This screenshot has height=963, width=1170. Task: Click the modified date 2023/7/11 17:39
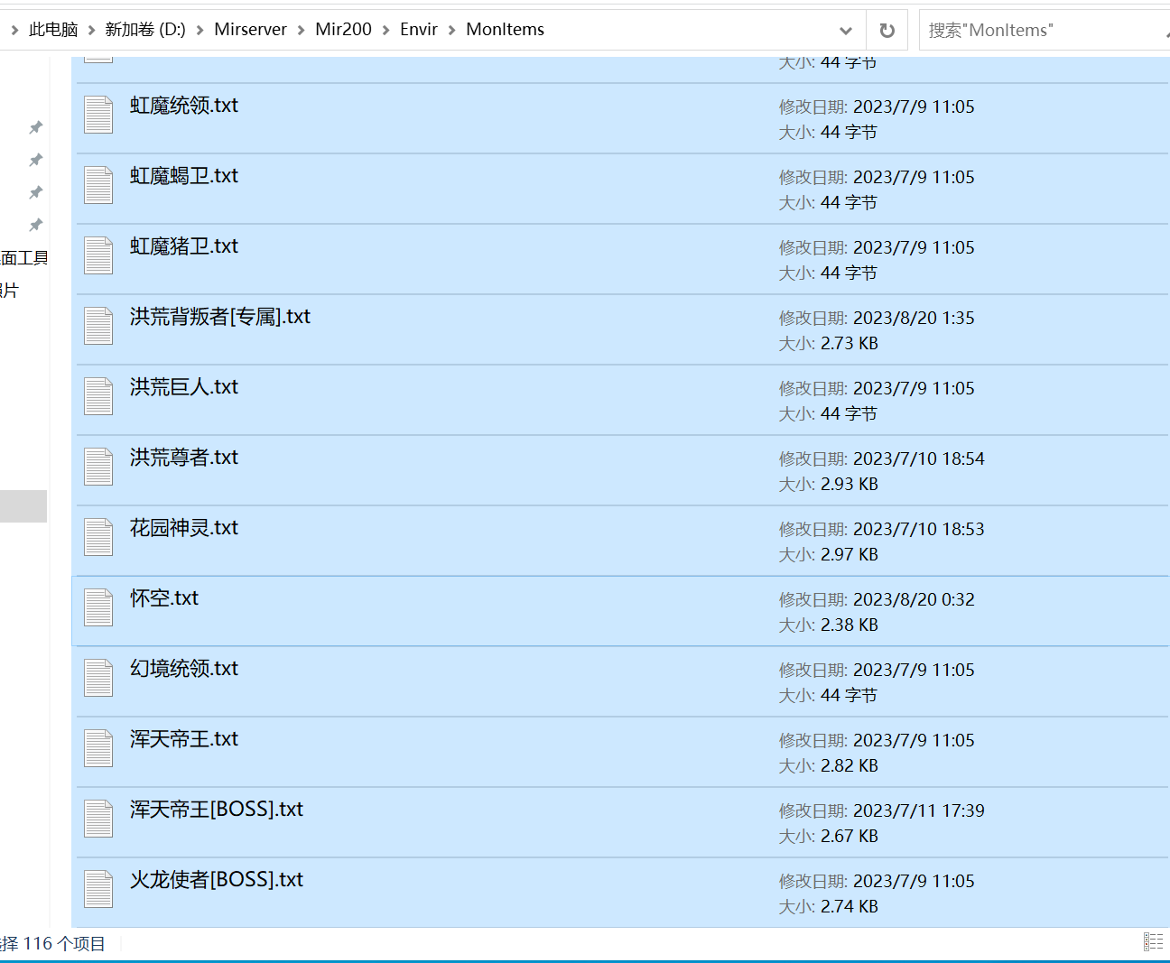[x=919, y=810]
